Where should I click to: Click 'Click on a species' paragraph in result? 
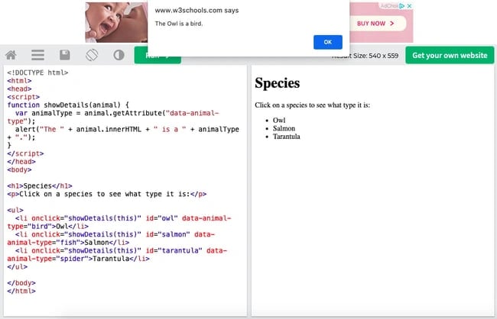(312, 105)
